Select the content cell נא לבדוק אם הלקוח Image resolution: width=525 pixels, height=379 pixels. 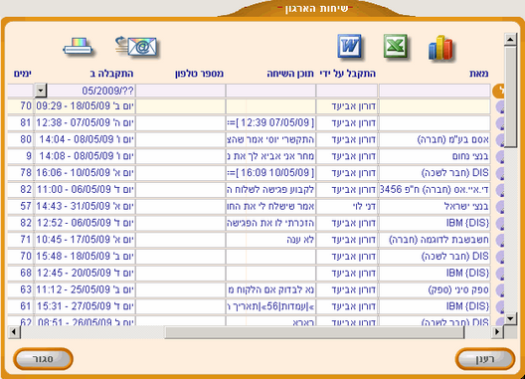click(270, 289)
